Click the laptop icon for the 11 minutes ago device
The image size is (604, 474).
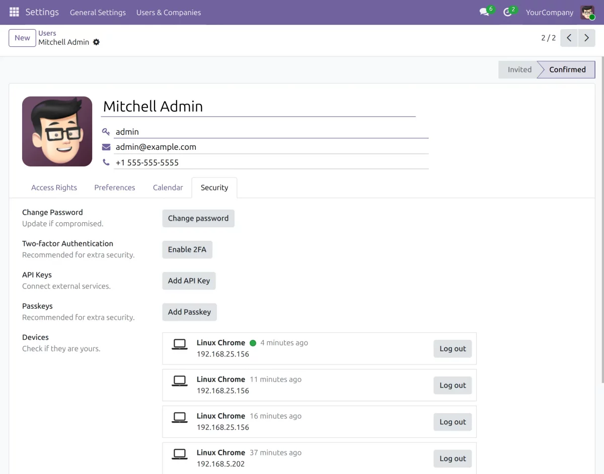[x=180, y=381]
